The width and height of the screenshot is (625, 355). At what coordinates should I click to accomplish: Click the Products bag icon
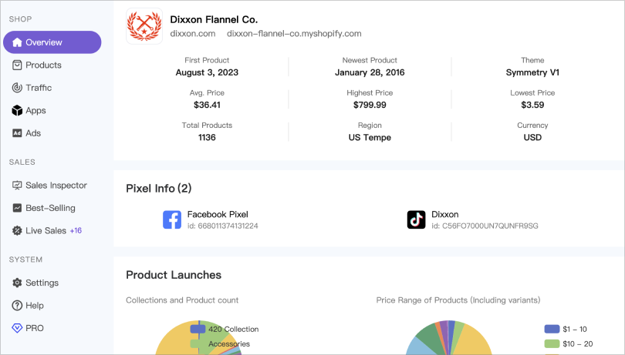point(17,65)
